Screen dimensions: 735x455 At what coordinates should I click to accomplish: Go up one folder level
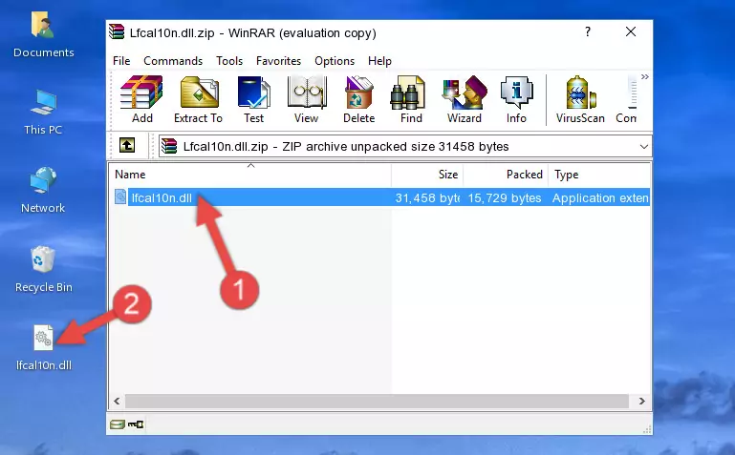[127, 145]
